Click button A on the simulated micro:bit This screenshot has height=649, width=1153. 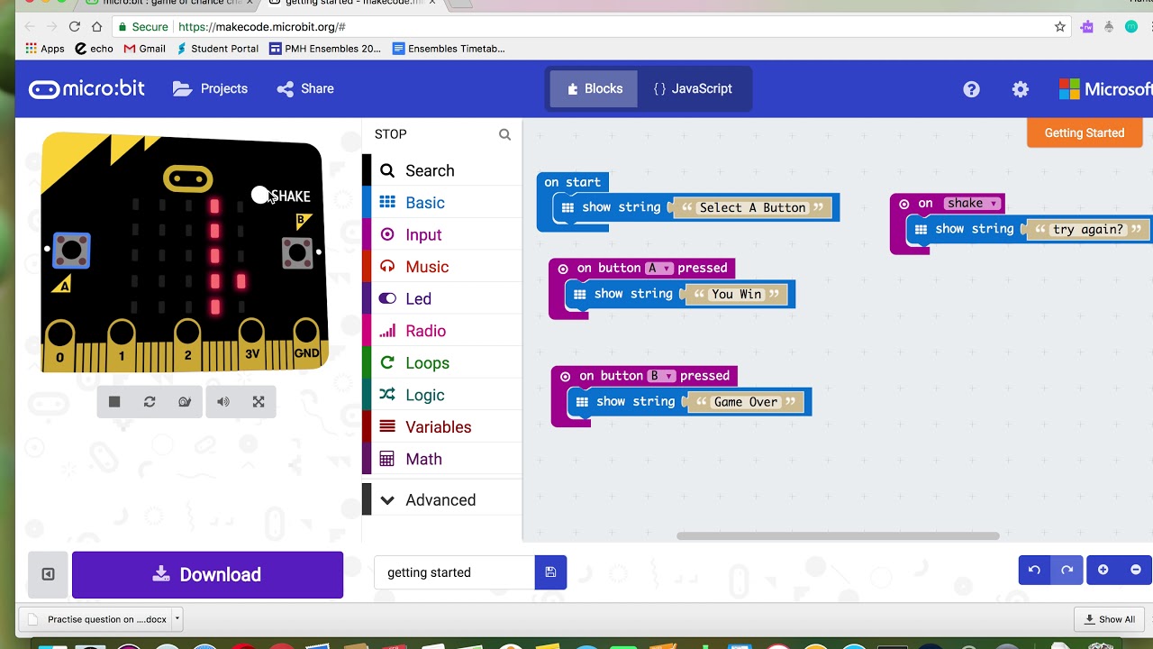click(71, 251)
